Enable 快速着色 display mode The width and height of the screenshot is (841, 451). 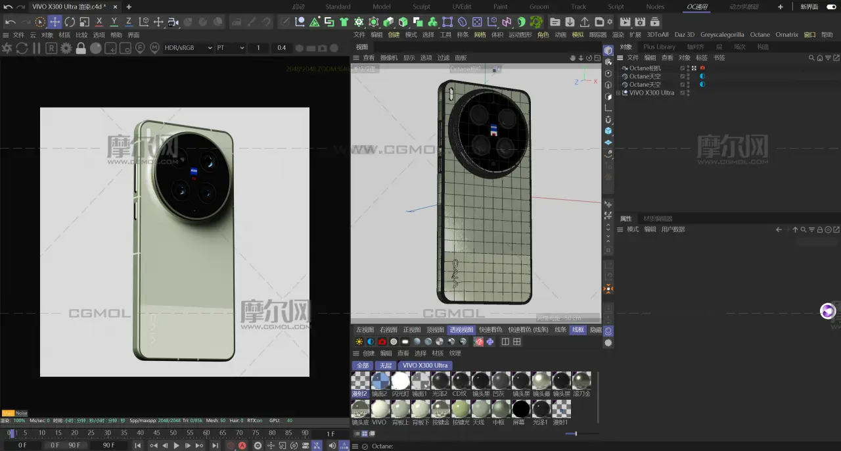pyautogui.click(x=490, y=330)
